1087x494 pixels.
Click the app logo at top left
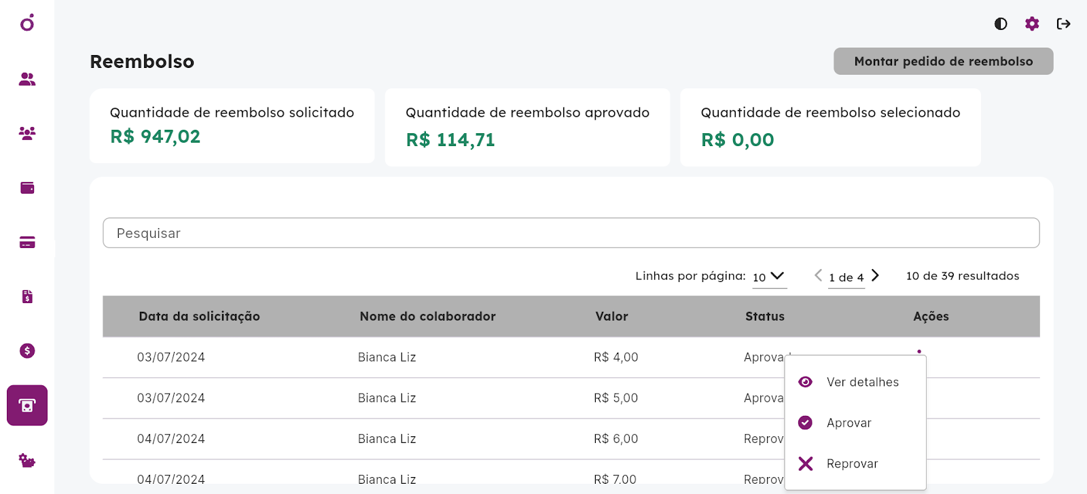[x=27, y=23]
